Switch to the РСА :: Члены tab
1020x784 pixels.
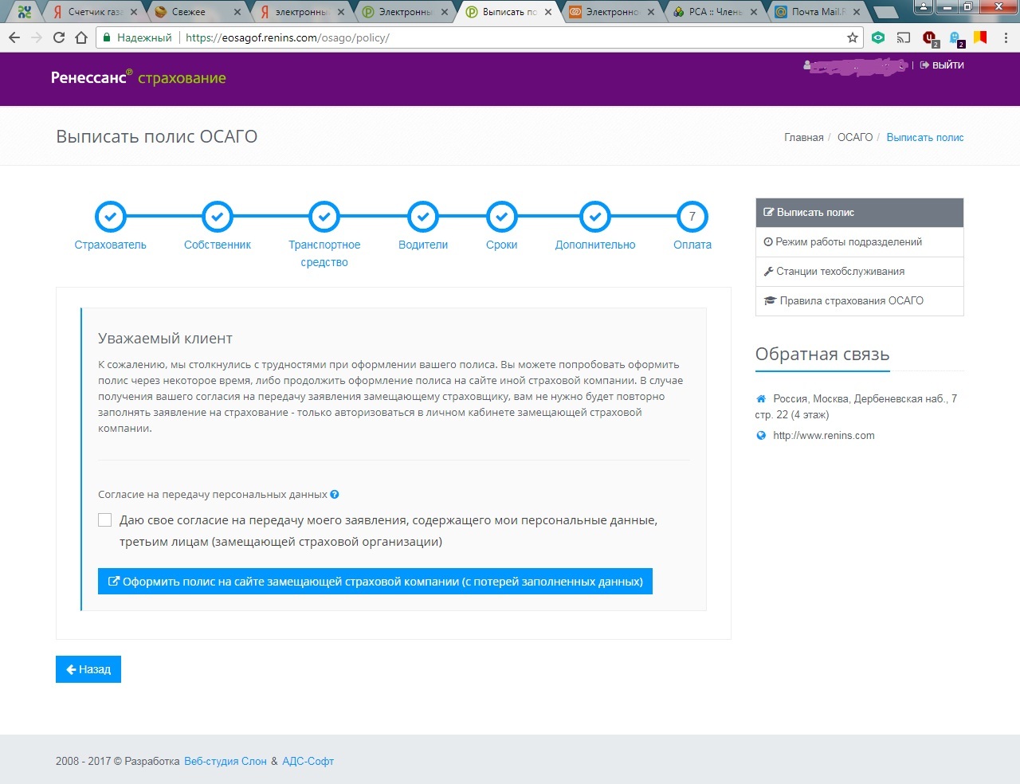point(714,12)
